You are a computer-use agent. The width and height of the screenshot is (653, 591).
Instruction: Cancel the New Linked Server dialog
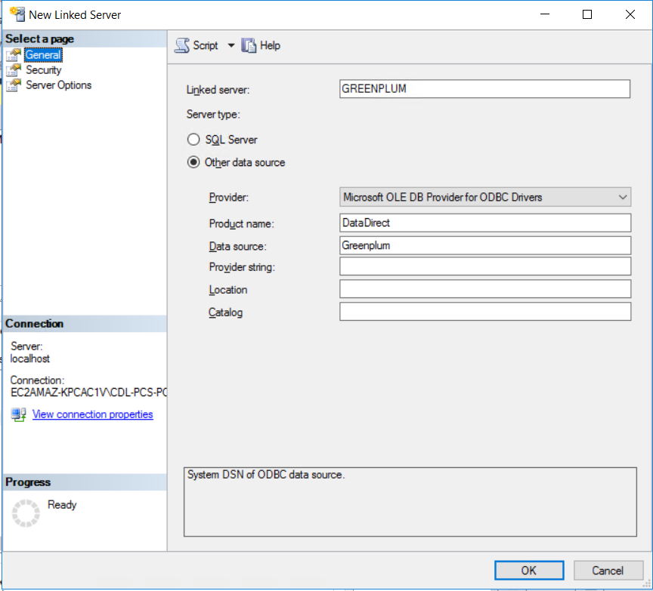click(x=608, y=570)
